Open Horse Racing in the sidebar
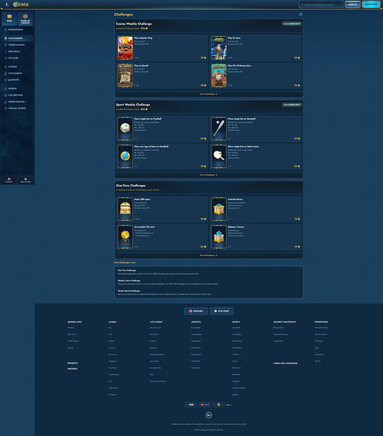383x436 pixels. (17, 102)
